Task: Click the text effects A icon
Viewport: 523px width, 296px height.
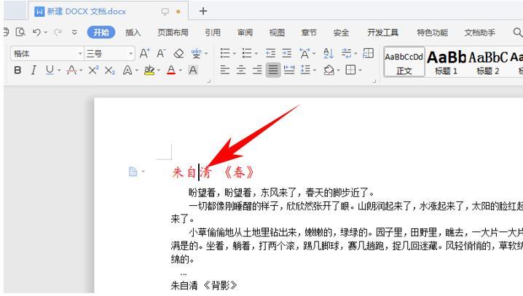Action: [127, 71]
